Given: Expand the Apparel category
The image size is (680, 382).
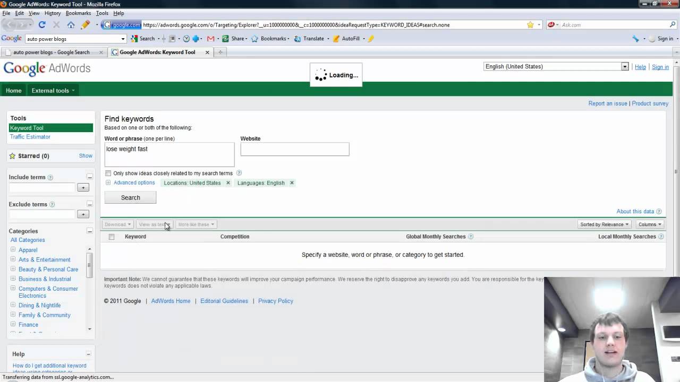Looking at the screenshot, I should 13,250.
